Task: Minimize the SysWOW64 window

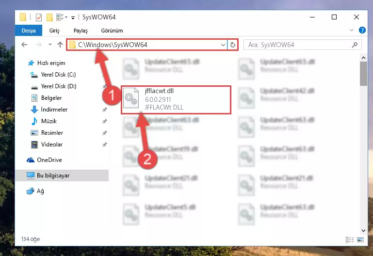Action: [x=312, y=17]
